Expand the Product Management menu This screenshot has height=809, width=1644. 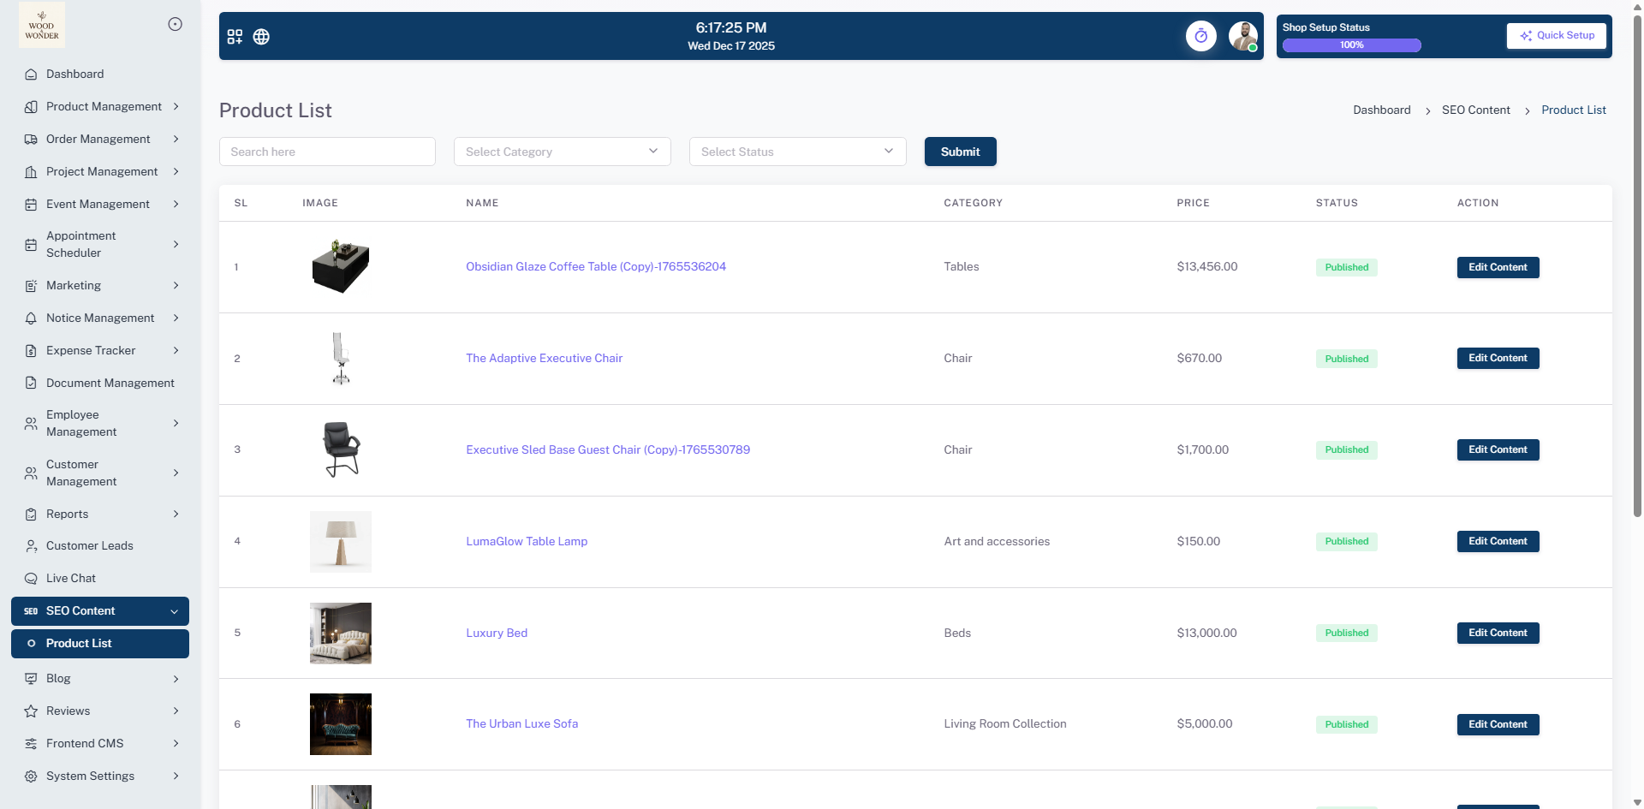[103, 107]
